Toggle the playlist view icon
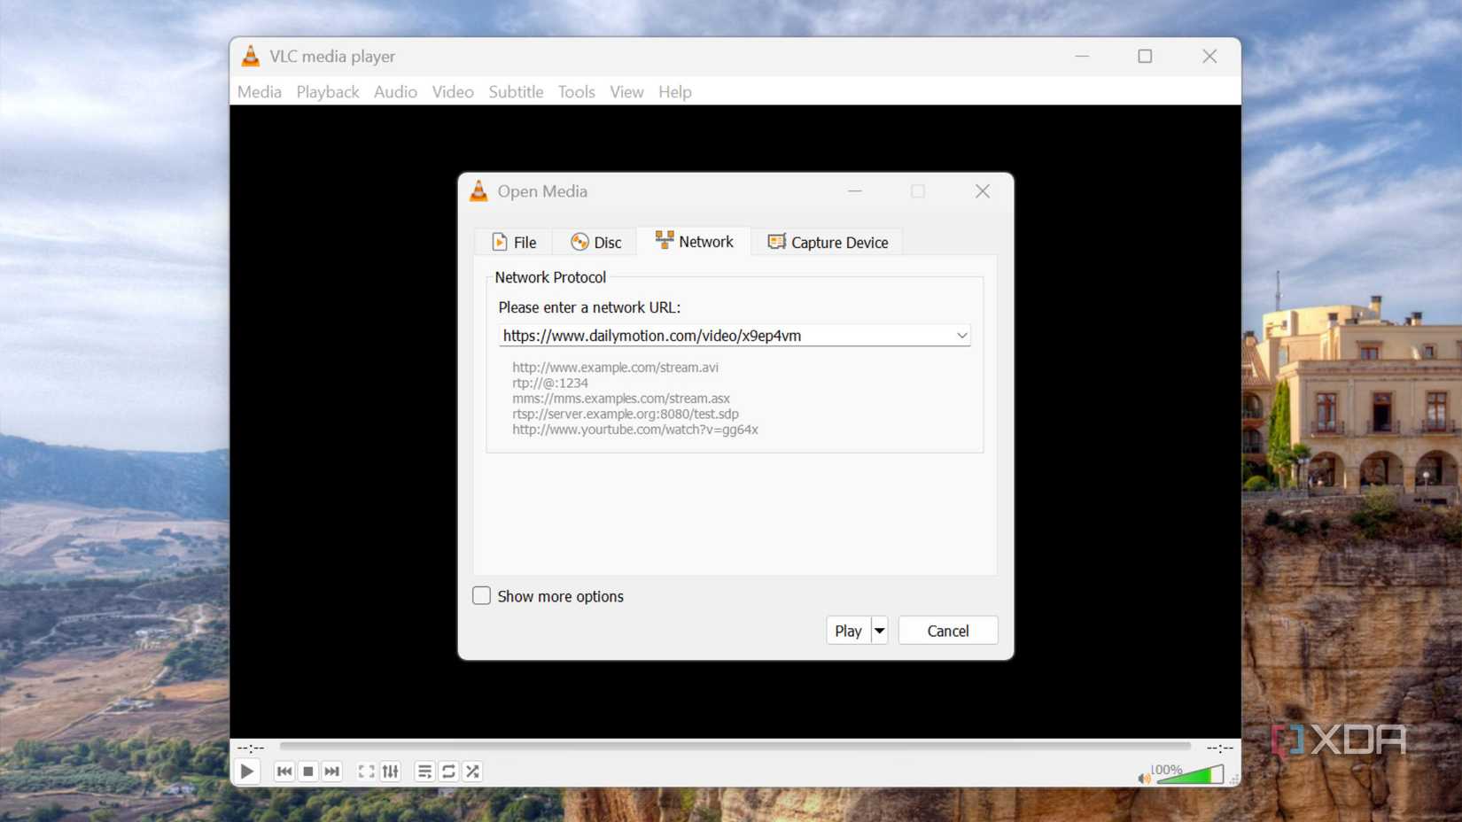1462x822 pixels. click(424, 771)
